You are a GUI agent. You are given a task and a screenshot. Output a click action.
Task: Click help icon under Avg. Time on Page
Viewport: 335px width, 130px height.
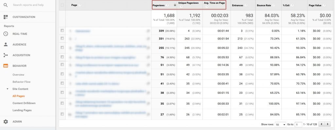[207, 7]
